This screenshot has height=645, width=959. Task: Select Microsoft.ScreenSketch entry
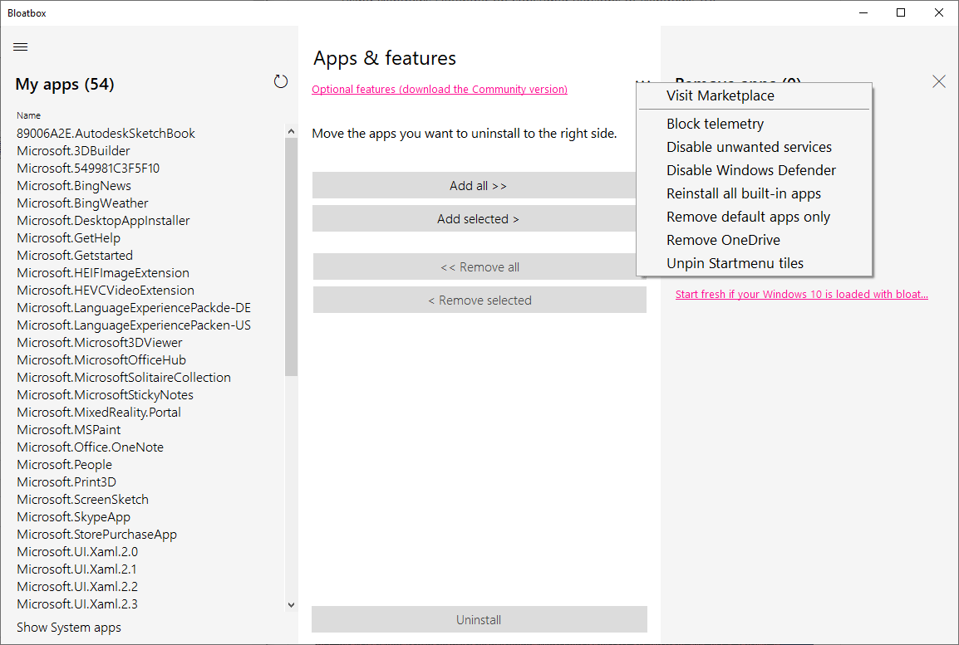click(x=82, y=500)
